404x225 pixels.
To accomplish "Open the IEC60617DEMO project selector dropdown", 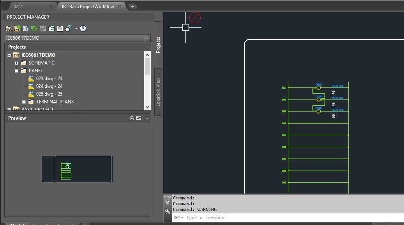I will point(148,38).
